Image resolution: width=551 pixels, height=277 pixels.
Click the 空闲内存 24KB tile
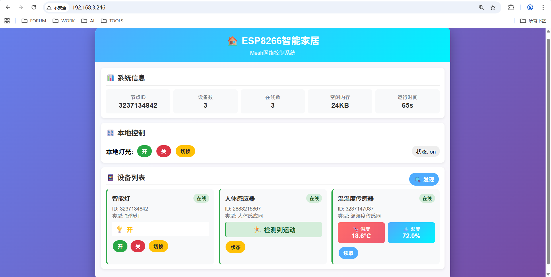(340, 101)
